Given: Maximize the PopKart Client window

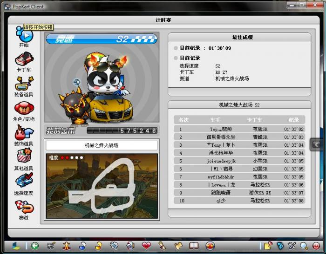Looking at the screenshot, I should [x=302, y=5].
